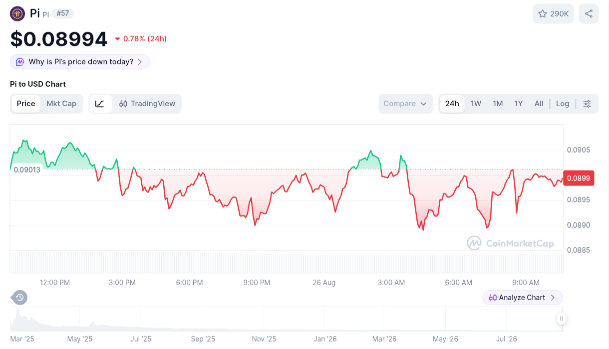Click the 0.0905 y-axis label
The height and width of the screenshot is (349, 609).
coord(579,150)
